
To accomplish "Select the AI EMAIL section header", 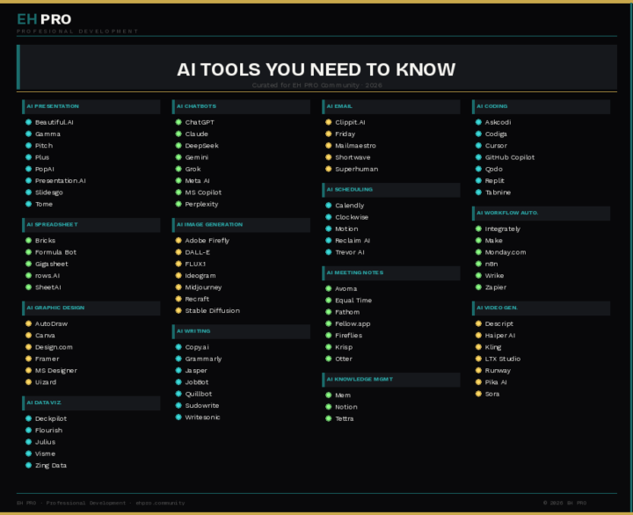I will (391, 106).
